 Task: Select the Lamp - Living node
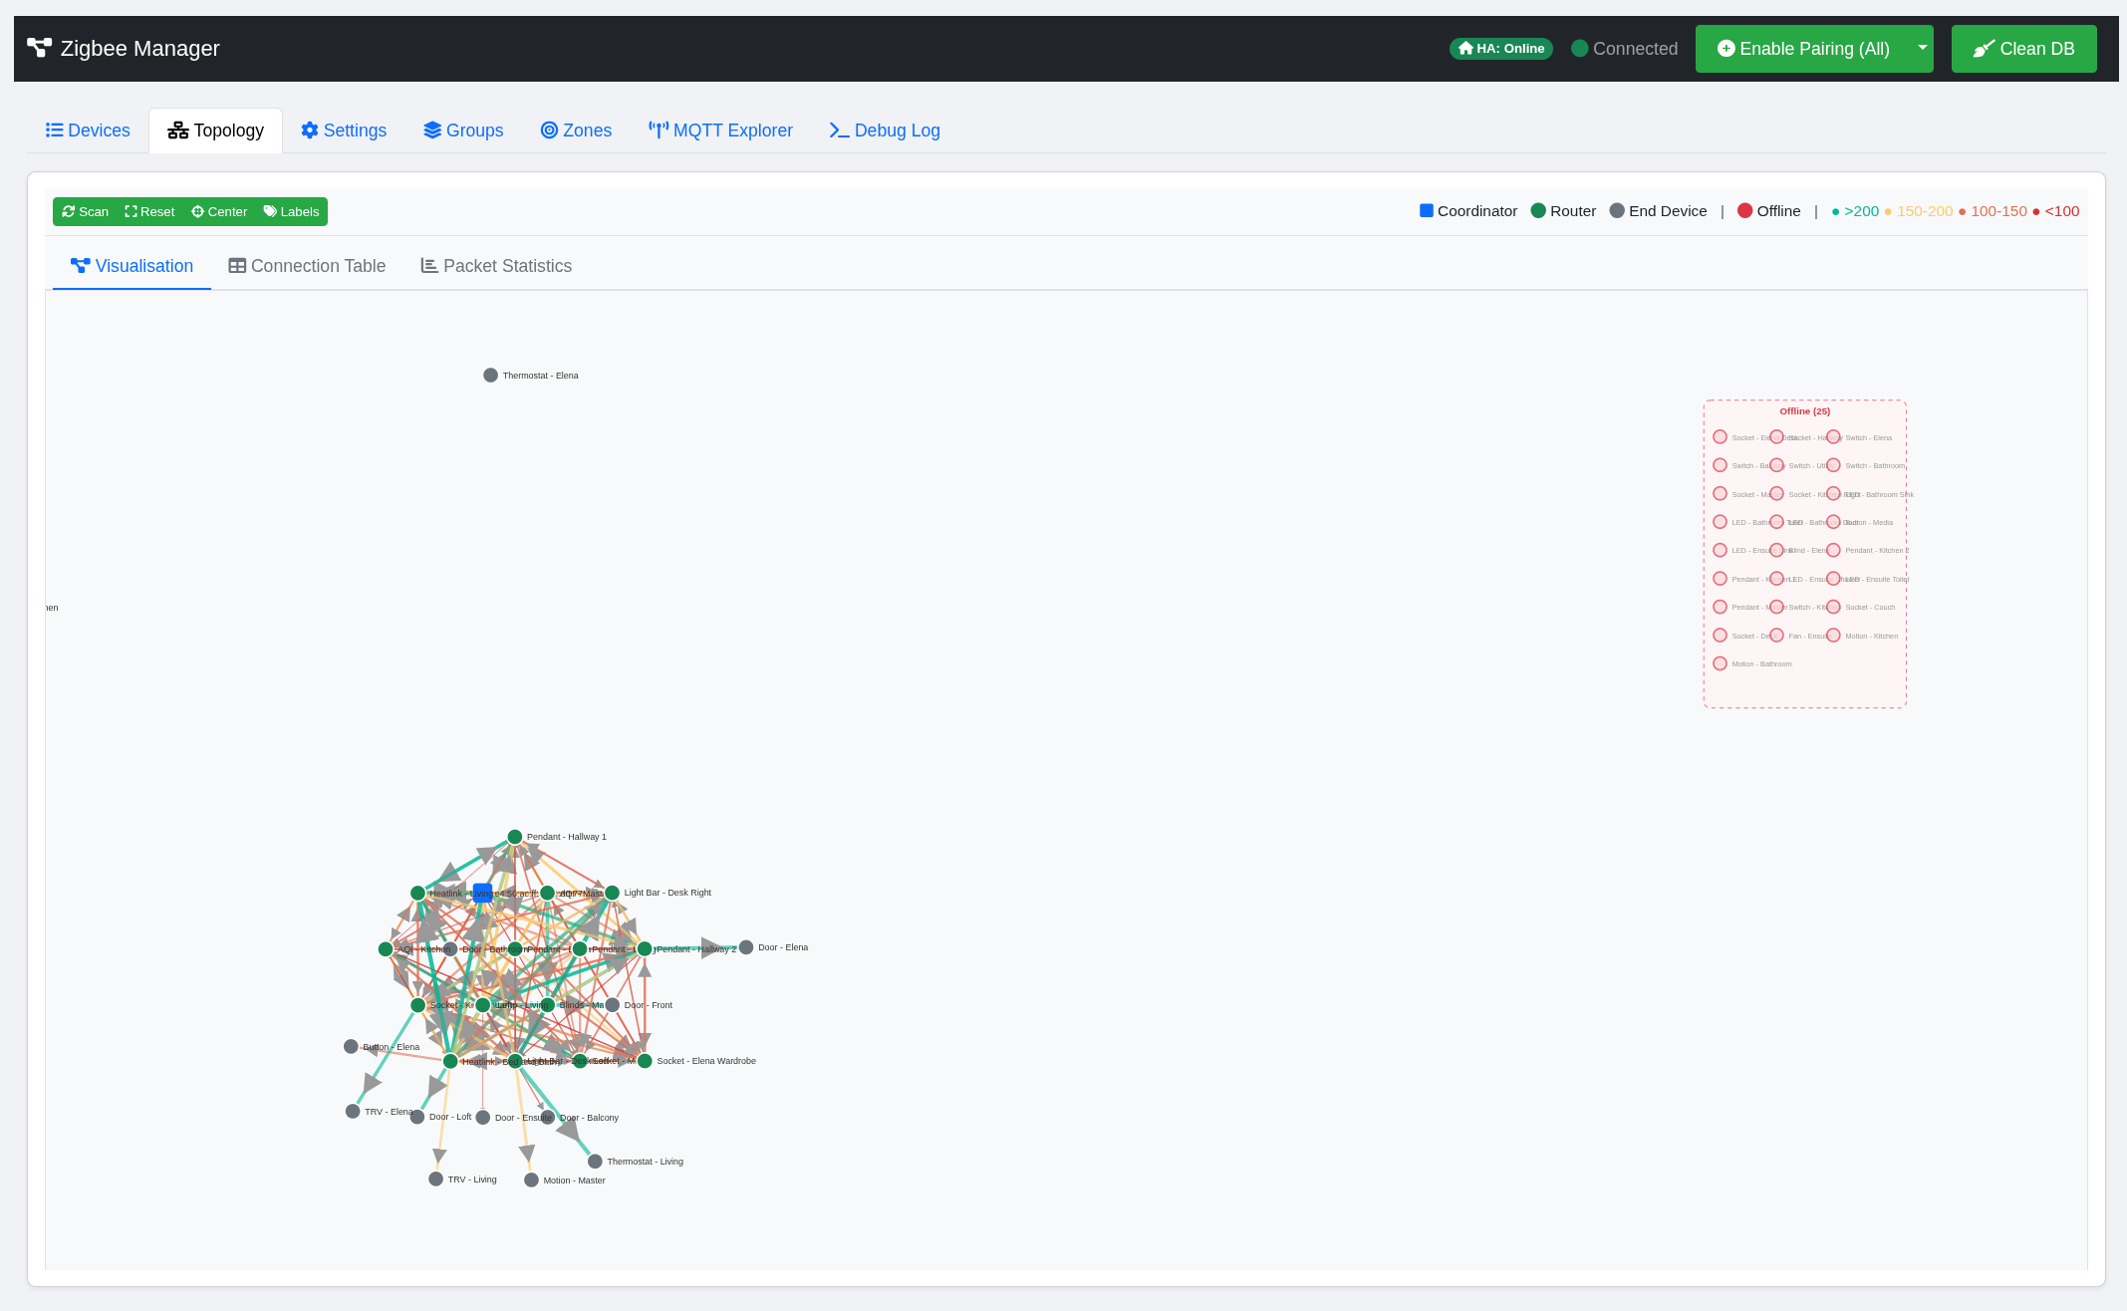[x=483, y=1005]
